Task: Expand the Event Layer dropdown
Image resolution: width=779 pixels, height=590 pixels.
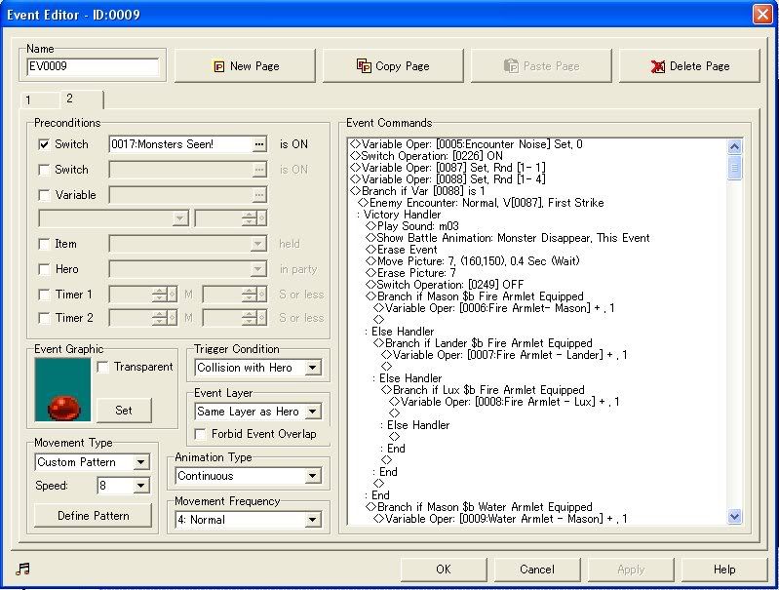Action: 312,412
